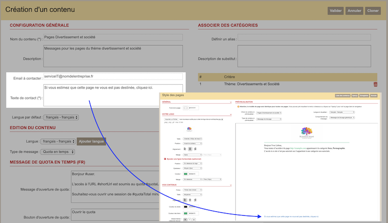Image resolution: width=388 pixels, height=223 pixels.
Task: Click the 'Email à contacter' input field
Action: 113,77
